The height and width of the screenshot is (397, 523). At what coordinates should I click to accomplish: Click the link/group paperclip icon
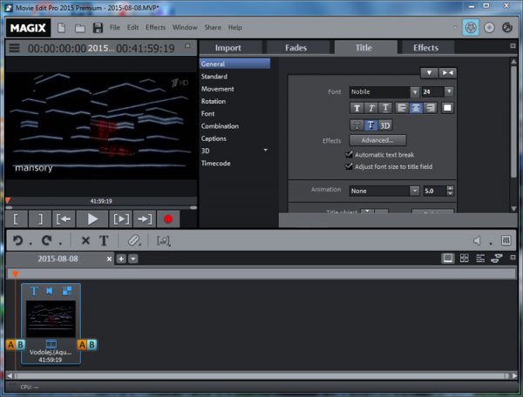(133, 240)
